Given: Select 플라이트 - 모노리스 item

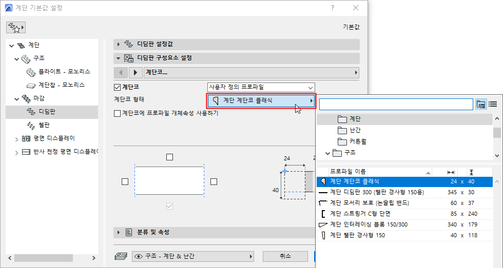Looking at the screenshot, I should (x=64, y=72).
